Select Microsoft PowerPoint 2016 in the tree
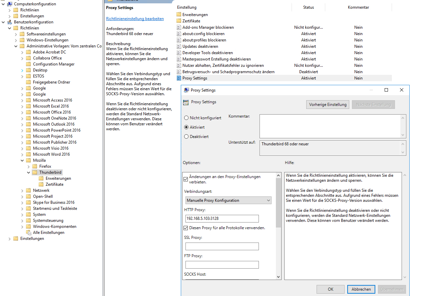 [x=57, y=130]
